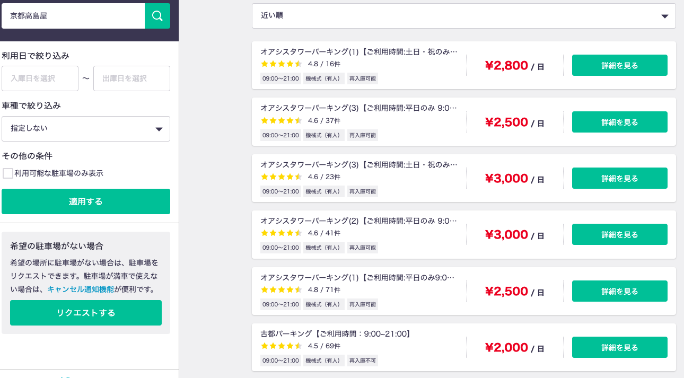
Task: Click the リクエストする button
Action: coord(86,313)
